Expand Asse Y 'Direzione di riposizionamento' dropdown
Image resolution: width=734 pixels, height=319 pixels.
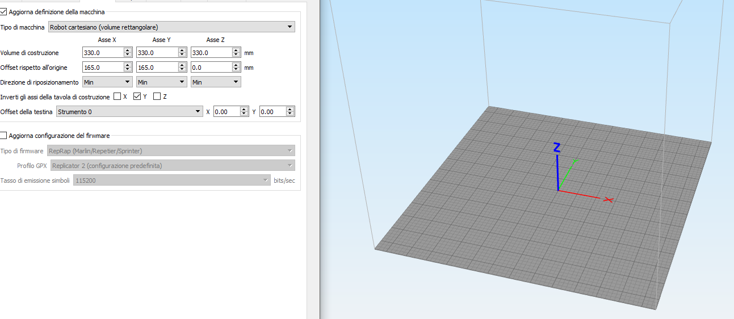pyautogui.click(x=161, y=82)
